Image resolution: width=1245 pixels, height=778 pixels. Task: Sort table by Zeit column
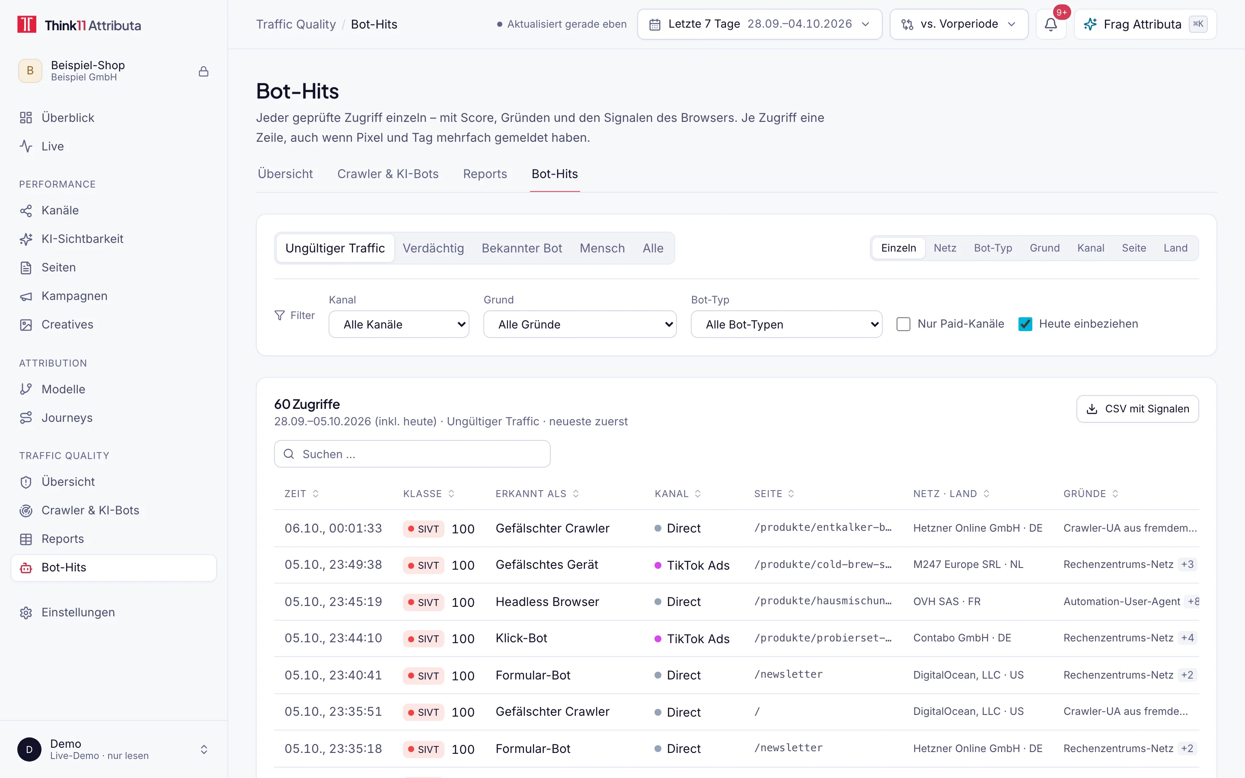click(301, 494)
